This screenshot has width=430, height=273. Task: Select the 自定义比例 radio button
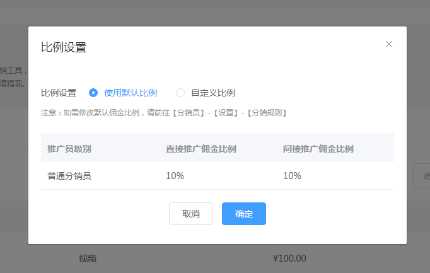pos(180,93)
